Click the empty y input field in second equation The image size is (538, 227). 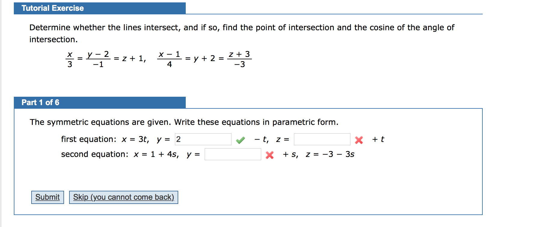pos(233,154)
